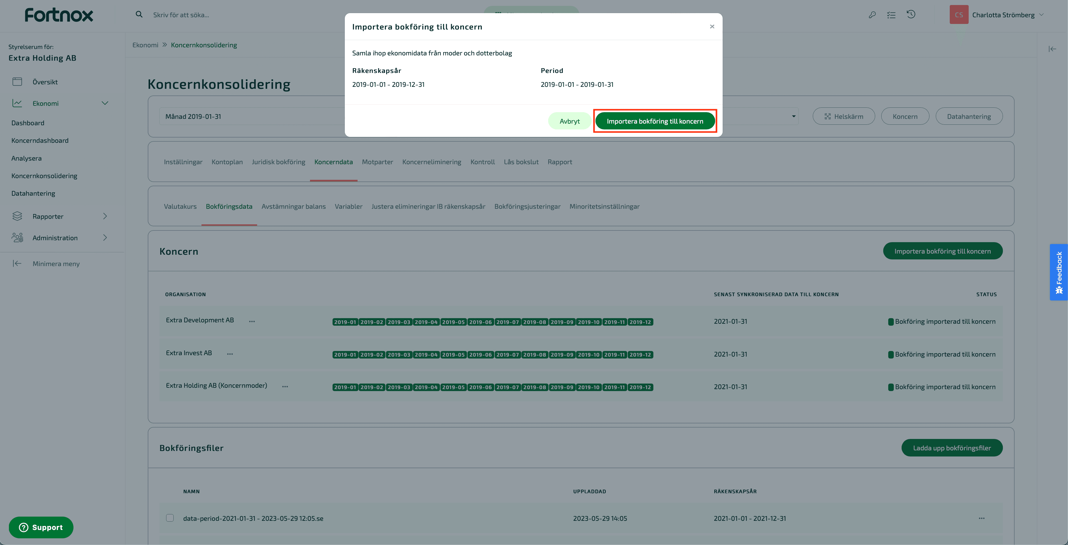This screenshot has height=545, width=1068.
Task: Switch to the Inställningar tab
Action: (x=183, y=162)
